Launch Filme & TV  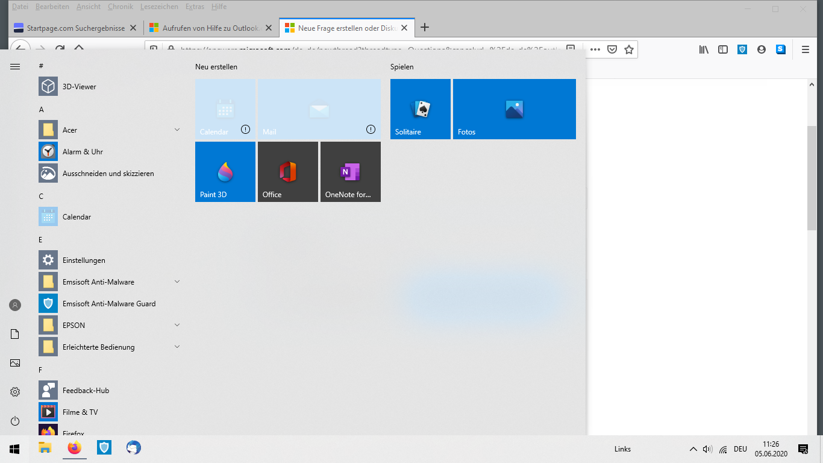tap(110, 412)
